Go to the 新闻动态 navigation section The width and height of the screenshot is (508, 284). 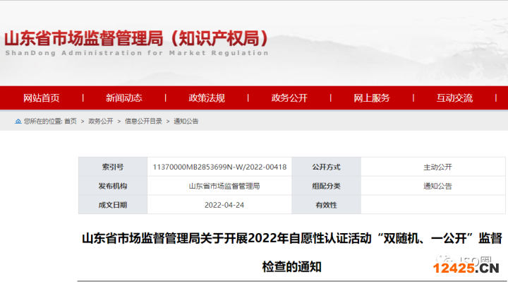click(x=124, y=98)
